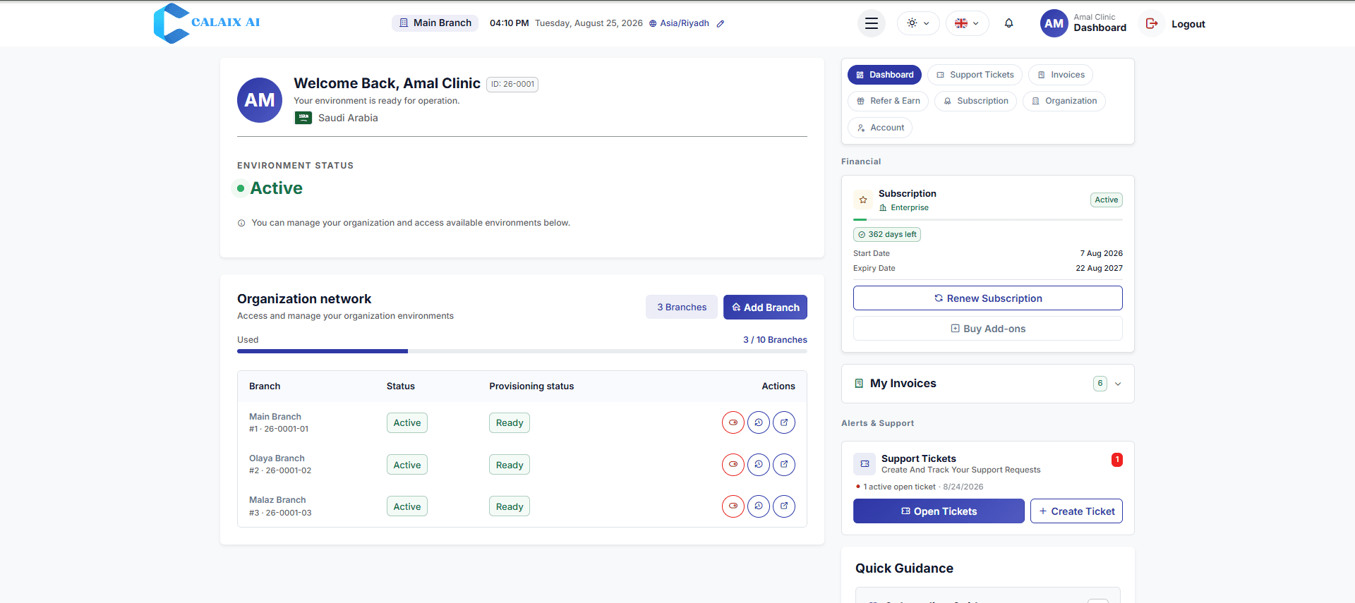This screenshot has height=603, width=1355.
Task: Click the red support ticket count badge
Action: (x=1117, y=460)
